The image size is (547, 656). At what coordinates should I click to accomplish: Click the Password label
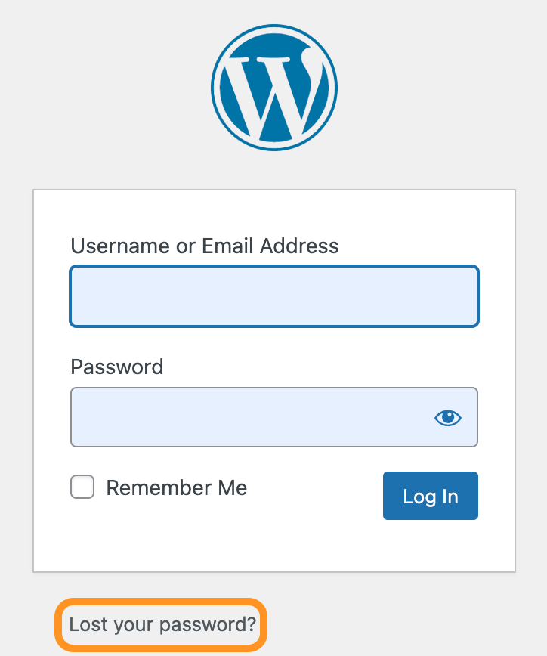[x=116, y=367]
